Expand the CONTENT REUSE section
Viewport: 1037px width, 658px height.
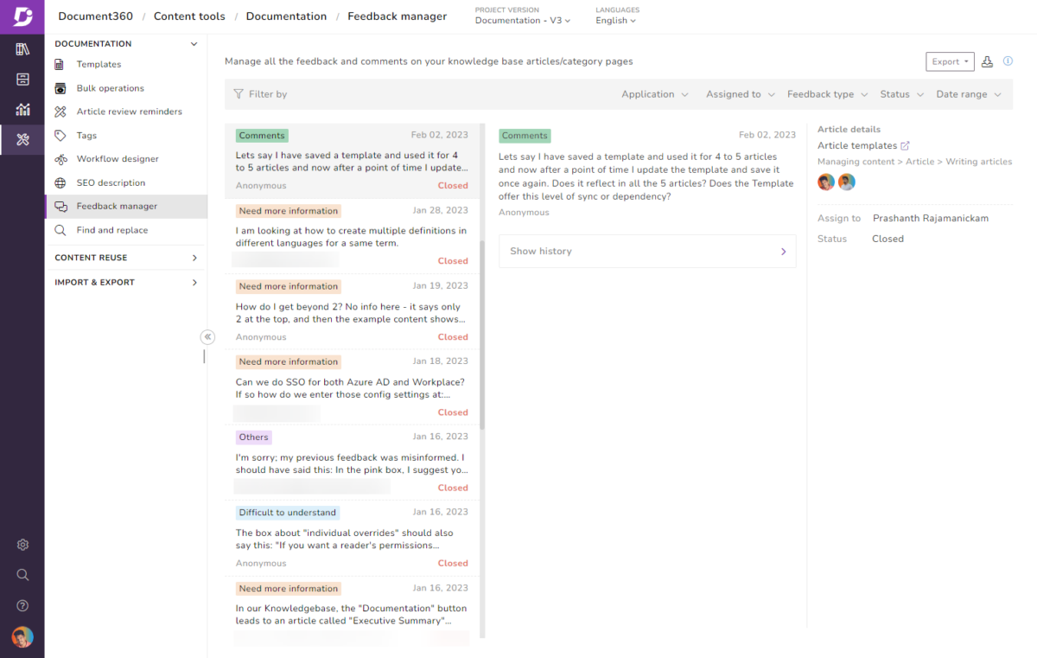click(x=126, y=257)
